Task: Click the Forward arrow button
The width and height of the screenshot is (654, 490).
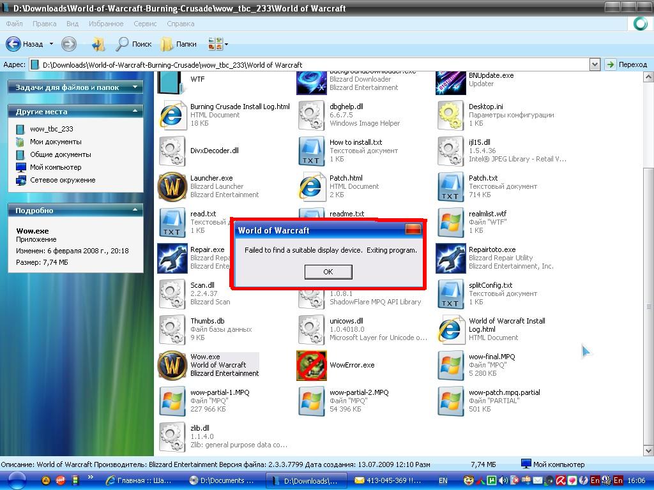Action: 69,44
